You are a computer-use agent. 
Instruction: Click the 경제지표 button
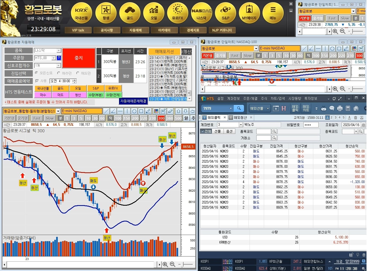point(193,30)
